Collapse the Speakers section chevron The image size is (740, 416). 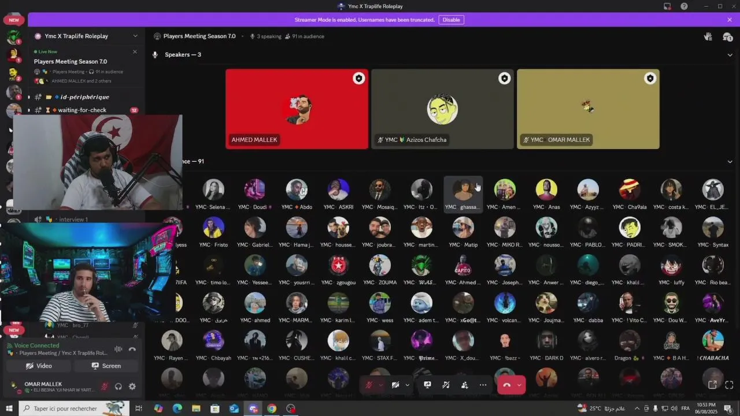tap(730, 55)
